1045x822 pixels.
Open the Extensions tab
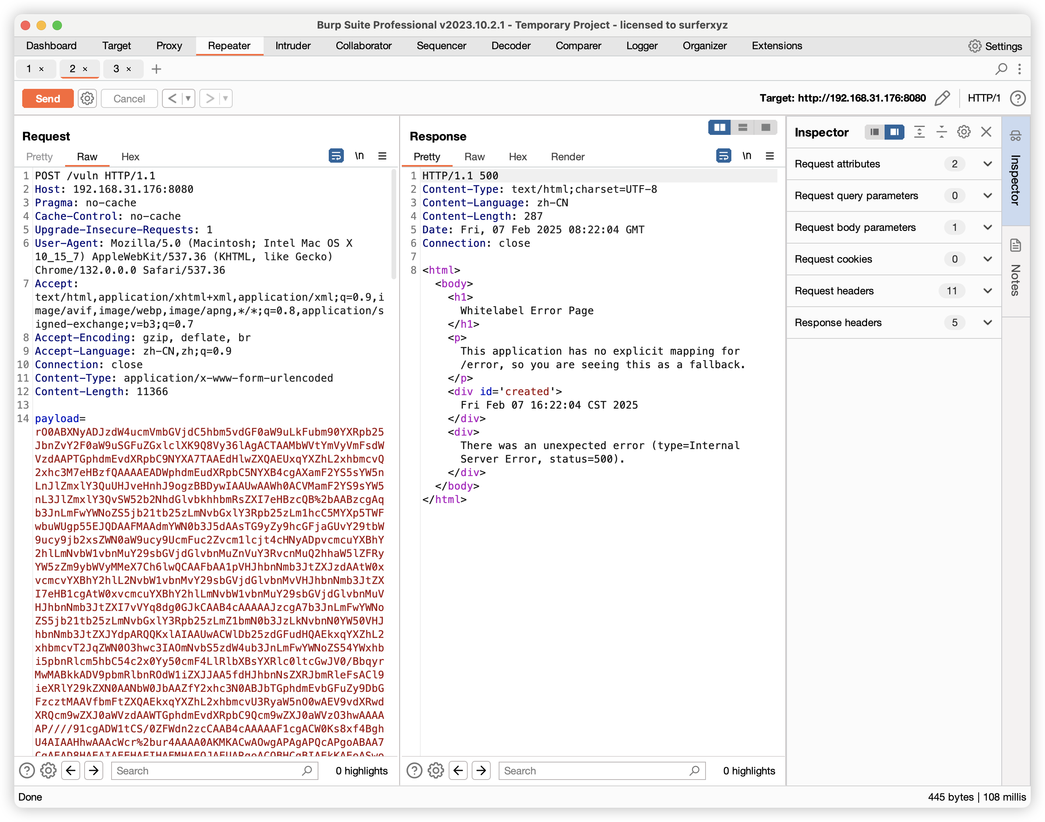777,46
